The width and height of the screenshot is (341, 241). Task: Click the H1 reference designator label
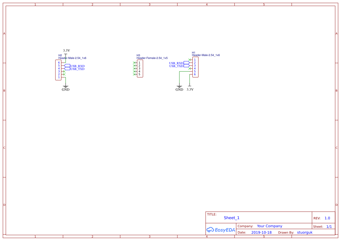click(193, 52)
